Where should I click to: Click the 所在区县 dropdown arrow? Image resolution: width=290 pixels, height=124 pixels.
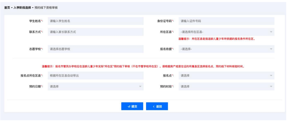click(271, 32)
